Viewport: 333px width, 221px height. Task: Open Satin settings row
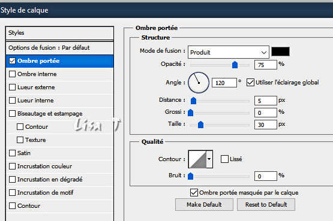coord(59,153)
